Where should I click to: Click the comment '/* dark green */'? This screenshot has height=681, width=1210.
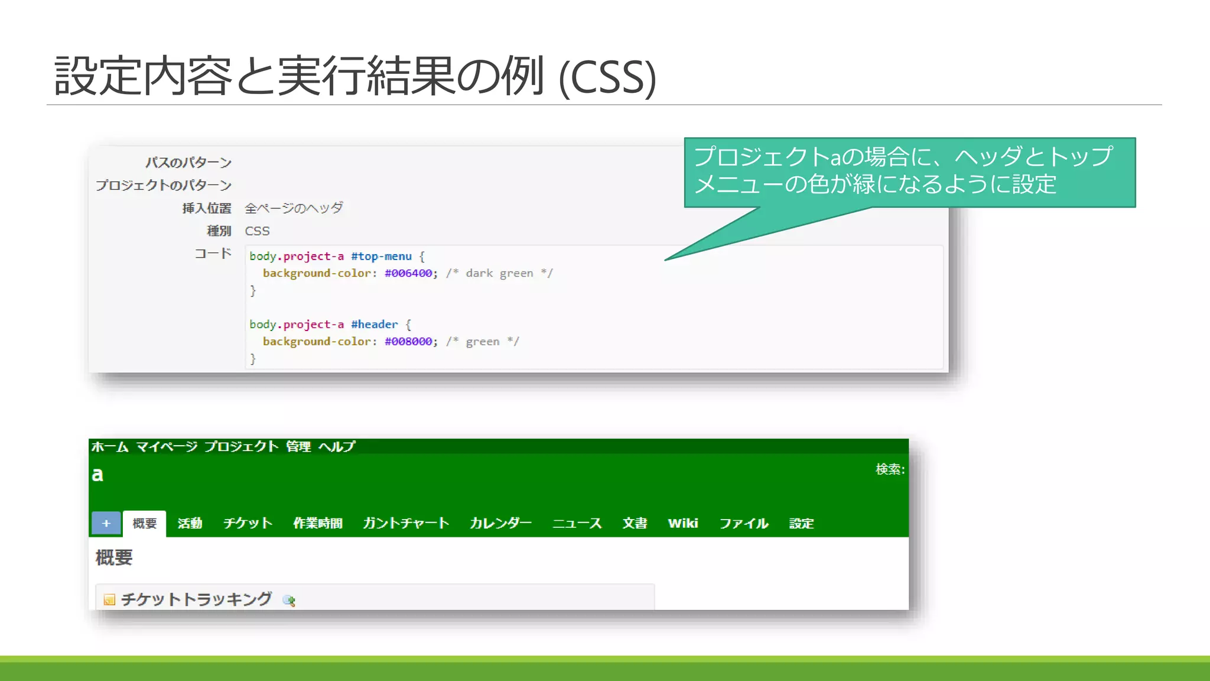(499, 273)
